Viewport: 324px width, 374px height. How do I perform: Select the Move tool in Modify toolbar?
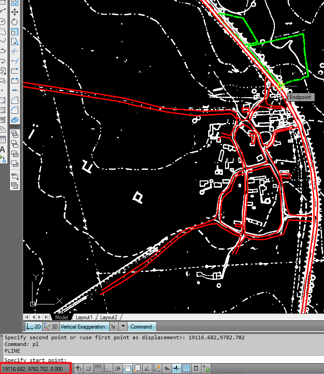click(x=15, y=12)
